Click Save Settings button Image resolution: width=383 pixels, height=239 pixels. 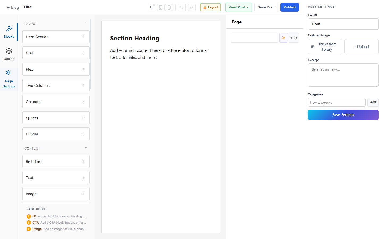click(x=343, y=115)
